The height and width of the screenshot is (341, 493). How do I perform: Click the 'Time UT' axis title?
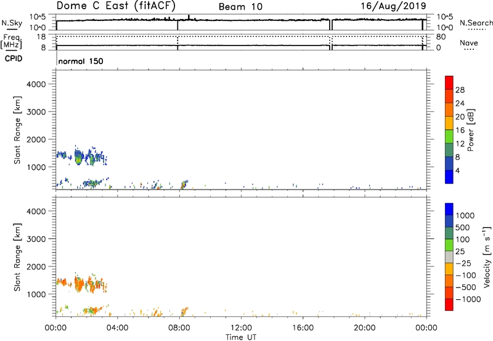coord(241,337)
